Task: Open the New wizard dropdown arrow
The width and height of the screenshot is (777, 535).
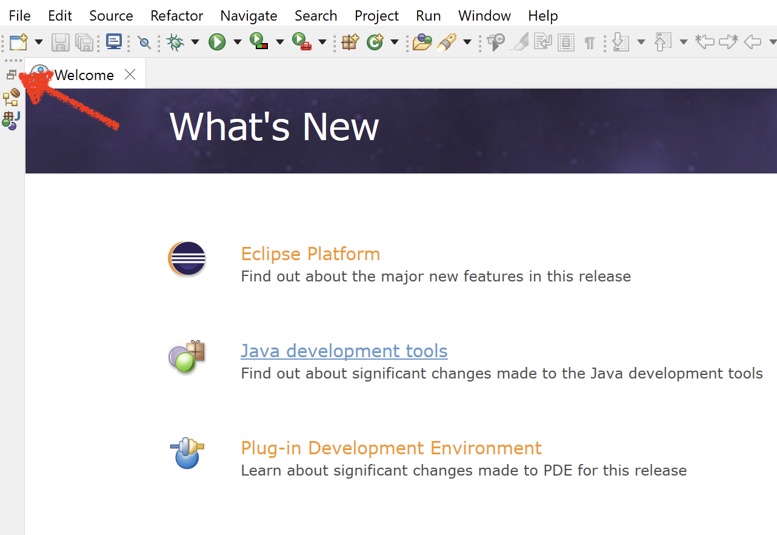Action: (39, 42)
